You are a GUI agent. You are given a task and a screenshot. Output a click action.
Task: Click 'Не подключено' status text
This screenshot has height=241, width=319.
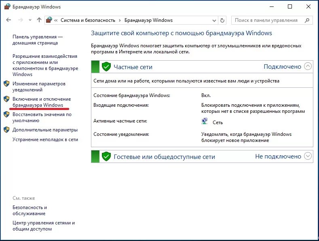(x=278, y=156)
